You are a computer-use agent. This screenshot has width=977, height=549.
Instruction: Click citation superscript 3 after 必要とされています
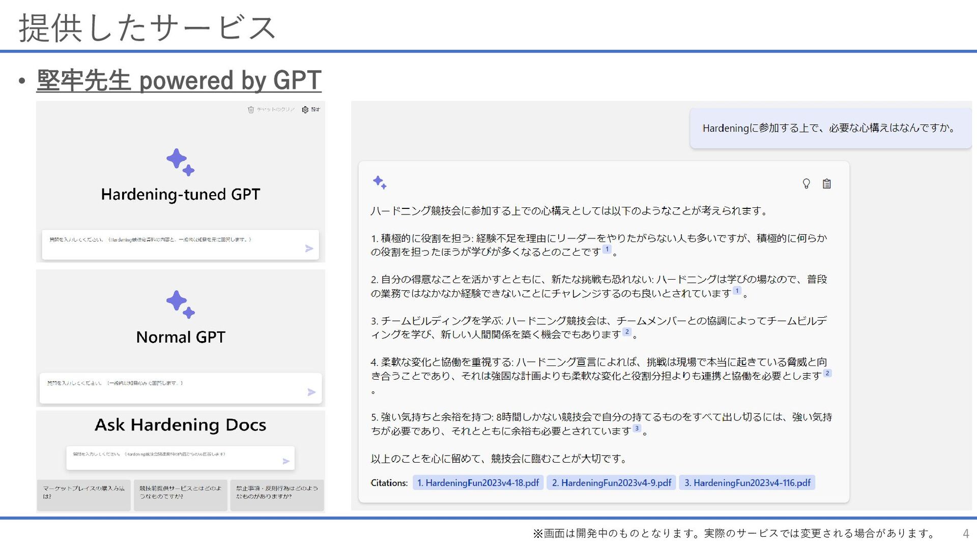pyautogui.click(x=637, y=429)
